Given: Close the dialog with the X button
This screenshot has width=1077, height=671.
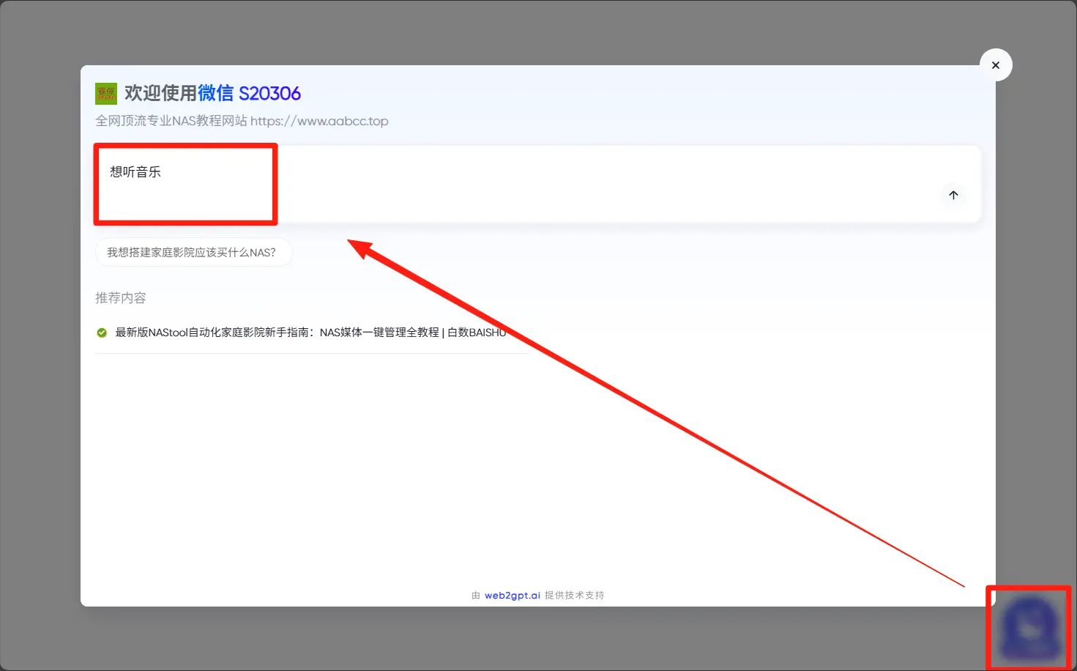Looking at the screenshot, I should 995,65.
